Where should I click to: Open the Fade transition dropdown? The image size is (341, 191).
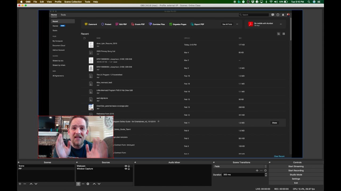[240, 166]
